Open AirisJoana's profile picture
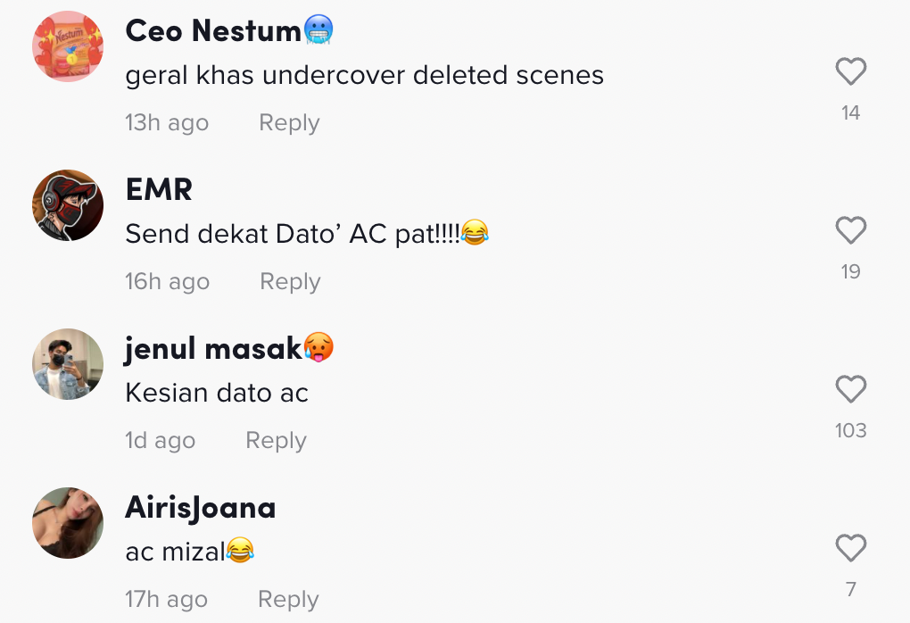 [68, 523]
